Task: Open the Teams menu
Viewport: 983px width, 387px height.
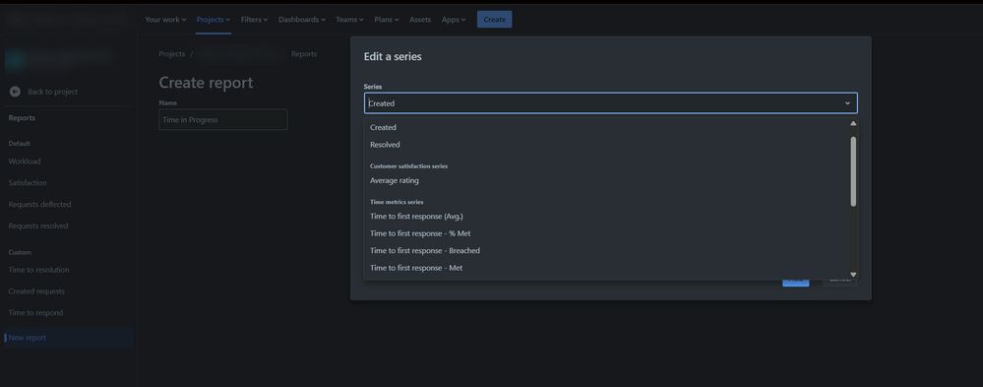Action: pyautogui.click(x=349, y=20)
